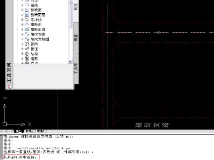Click the Toolspace tree scrollbar thumb
The width and height of the screenshot is (214, 160).
coord(70,14)
